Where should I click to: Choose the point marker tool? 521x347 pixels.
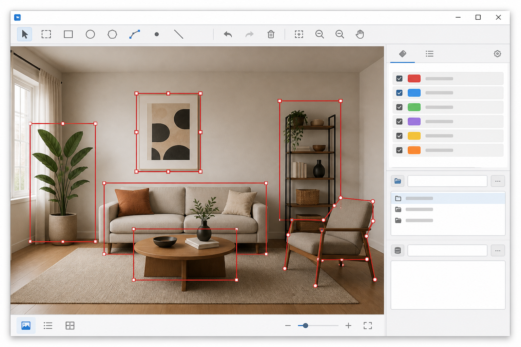click(x=157, y=34)
